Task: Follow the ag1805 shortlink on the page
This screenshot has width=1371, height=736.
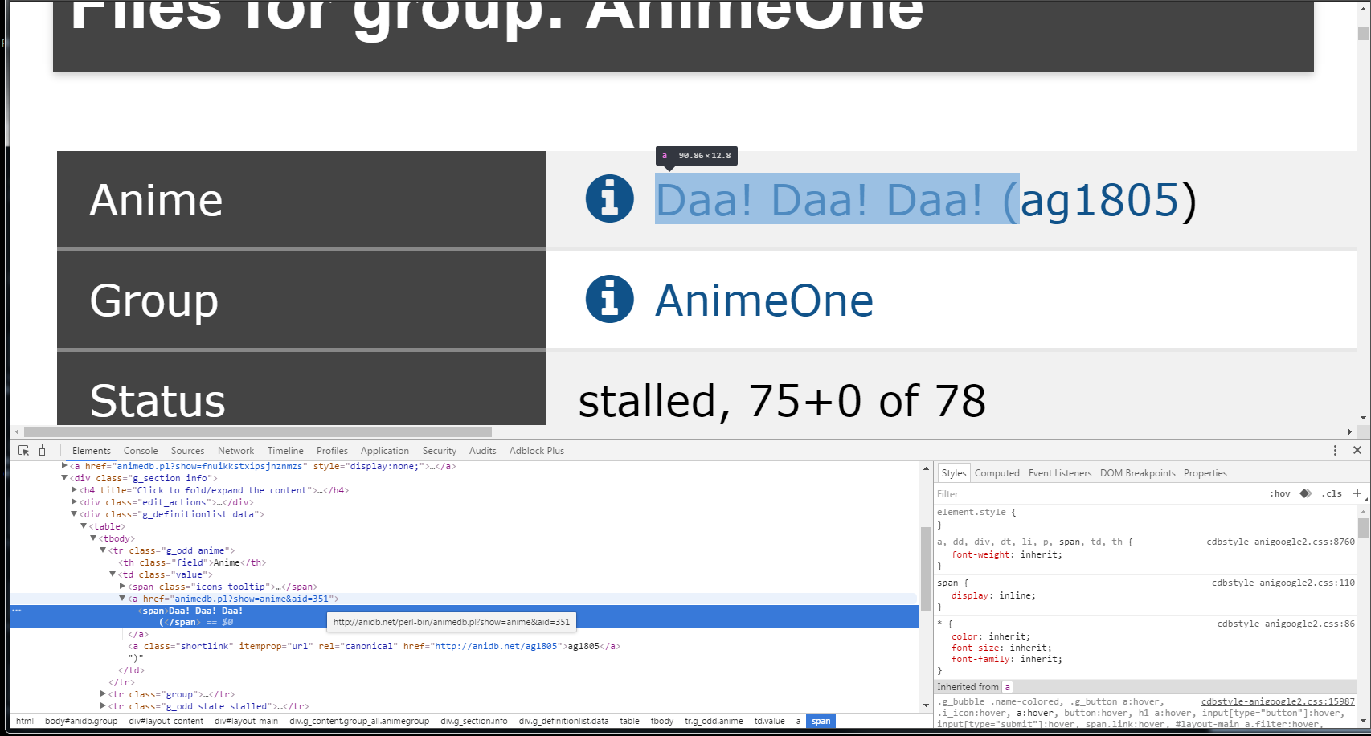Action: point(1099,200)
